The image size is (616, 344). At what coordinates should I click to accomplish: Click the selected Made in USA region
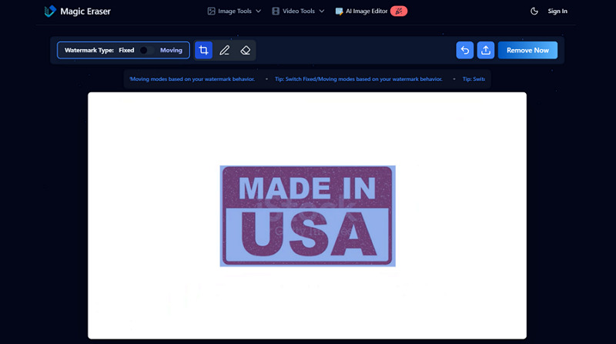307,215
